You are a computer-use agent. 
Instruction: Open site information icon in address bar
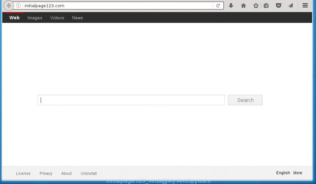18,6
